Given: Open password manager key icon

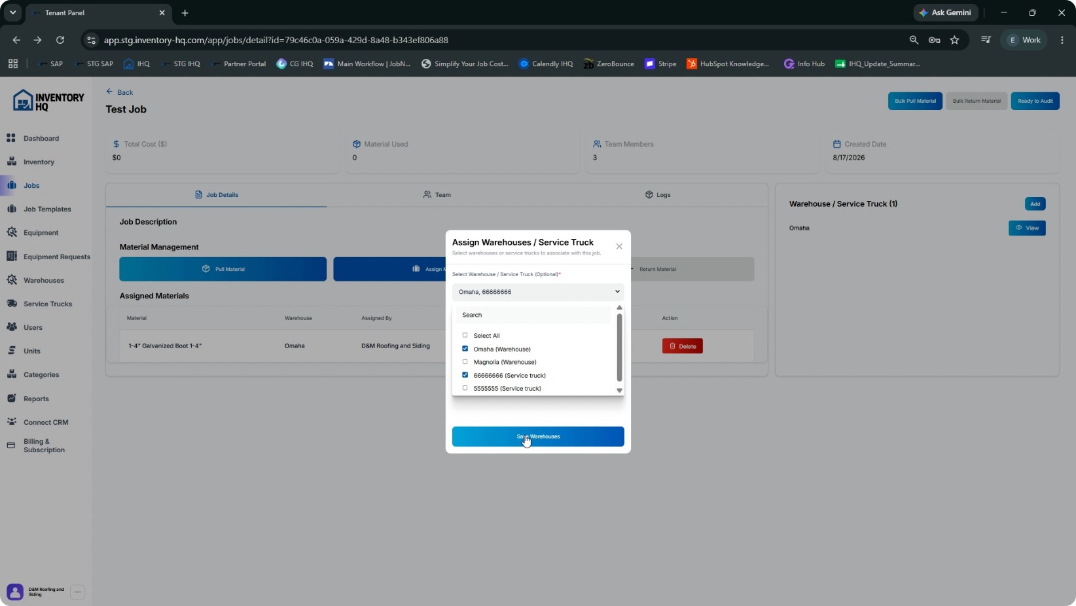Looking at the screenshot, I should click(934, 40).
